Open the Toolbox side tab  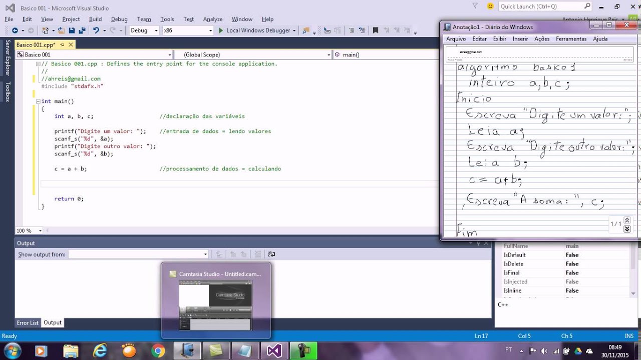point(7,91)
